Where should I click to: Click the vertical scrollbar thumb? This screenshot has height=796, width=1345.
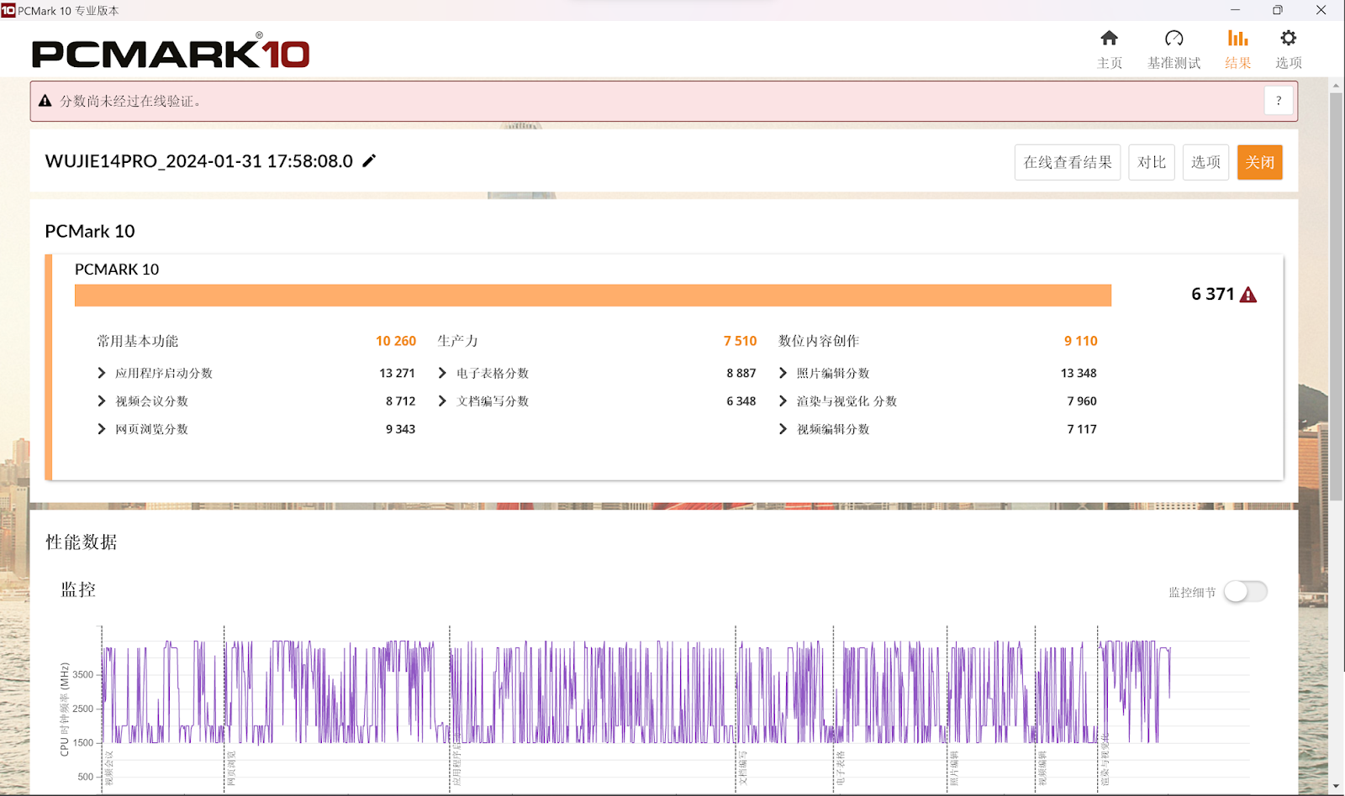coord(1336,297)
